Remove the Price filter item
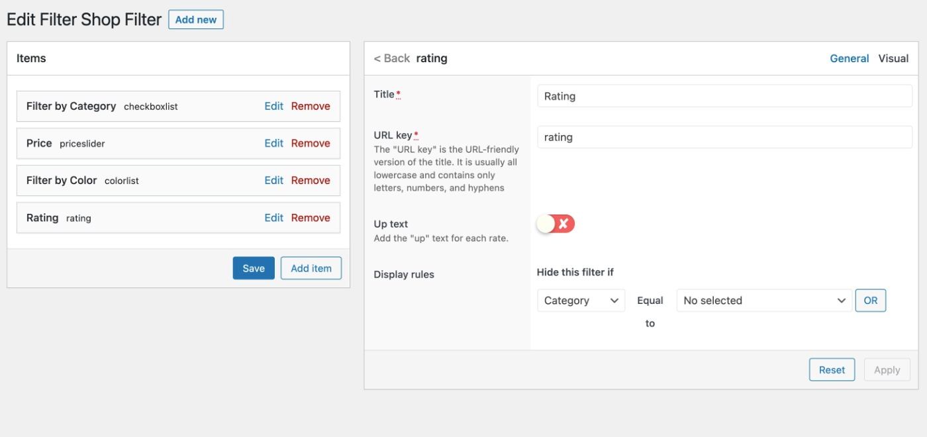The height and width of the screenshot is (437, 927). click(311, 143)
